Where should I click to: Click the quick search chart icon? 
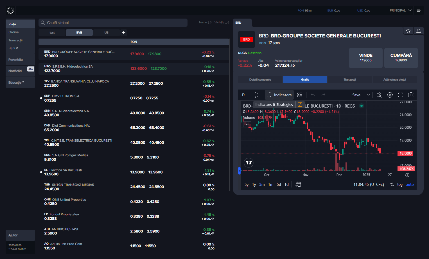pyautogui.click(x=379, y=95)
